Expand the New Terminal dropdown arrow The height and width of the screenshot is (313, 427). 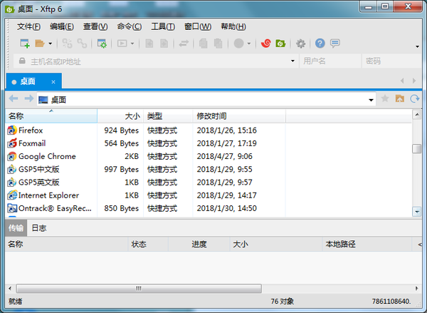[x=132, y=43]
